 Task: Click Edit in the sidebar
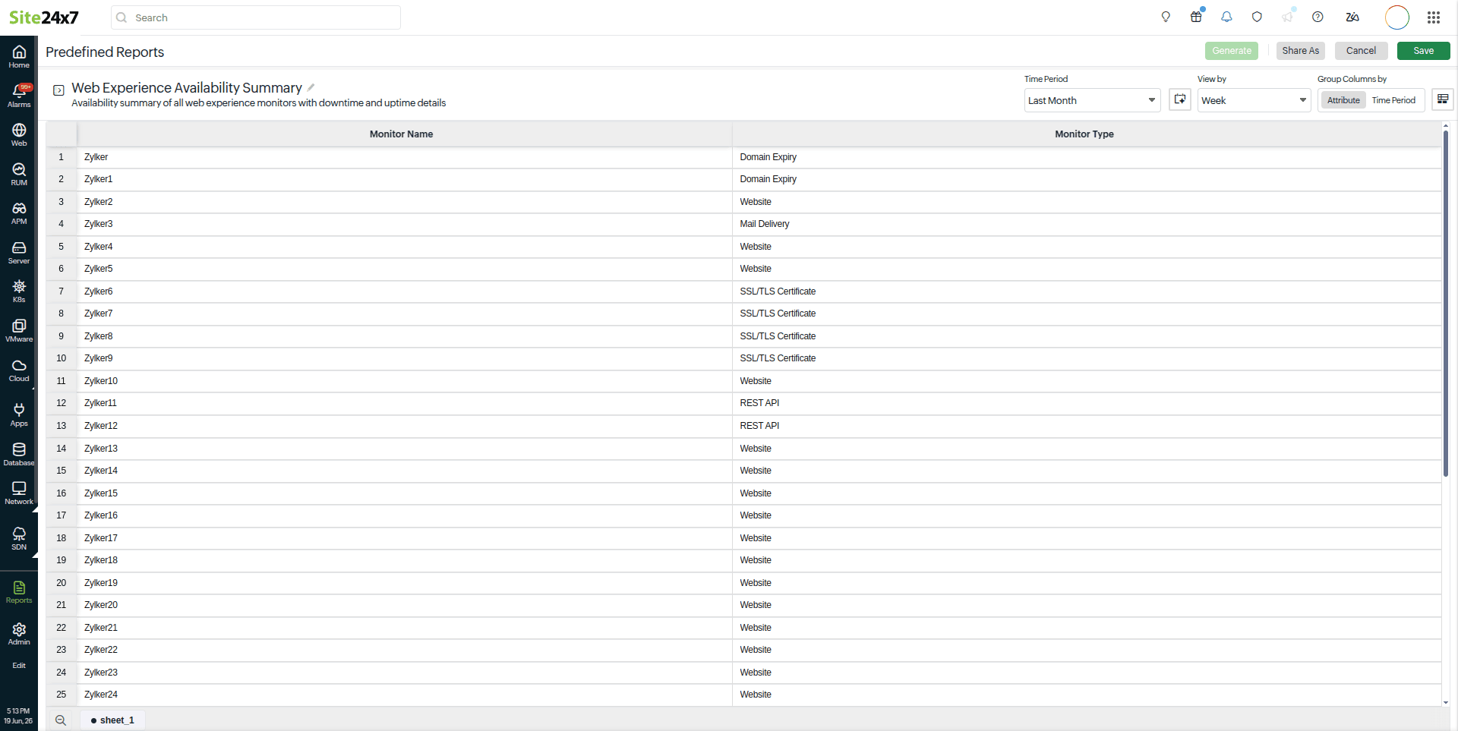pyautogui.click(x=19, y=666)
